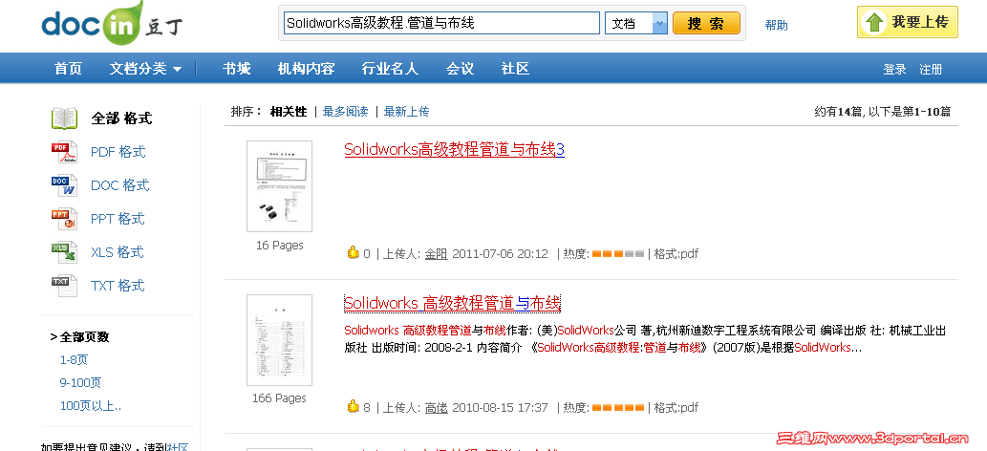Image resolution: width=987 pixels, height=451 pixels.
Task: Click upload date 2010-08-15 17:37
Action: tap(500, 408)
